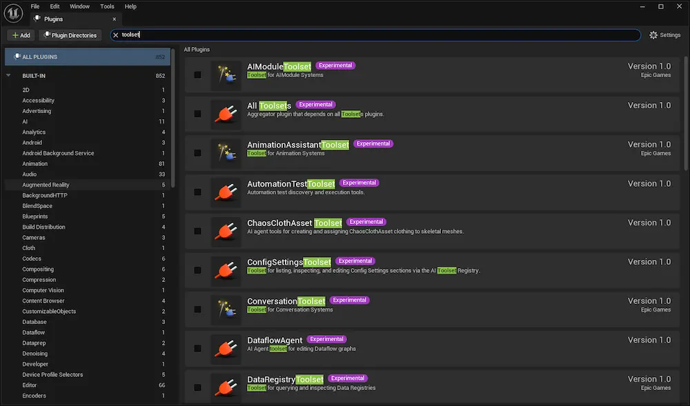Select the Advertising category

click(88, 111)
